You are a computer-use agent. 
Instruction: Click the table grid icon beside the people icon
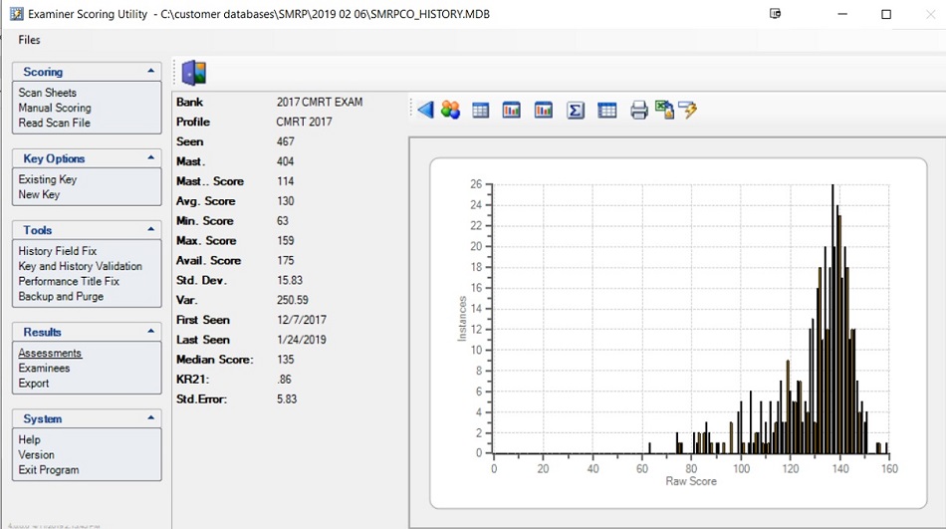[x=481, y=111]
